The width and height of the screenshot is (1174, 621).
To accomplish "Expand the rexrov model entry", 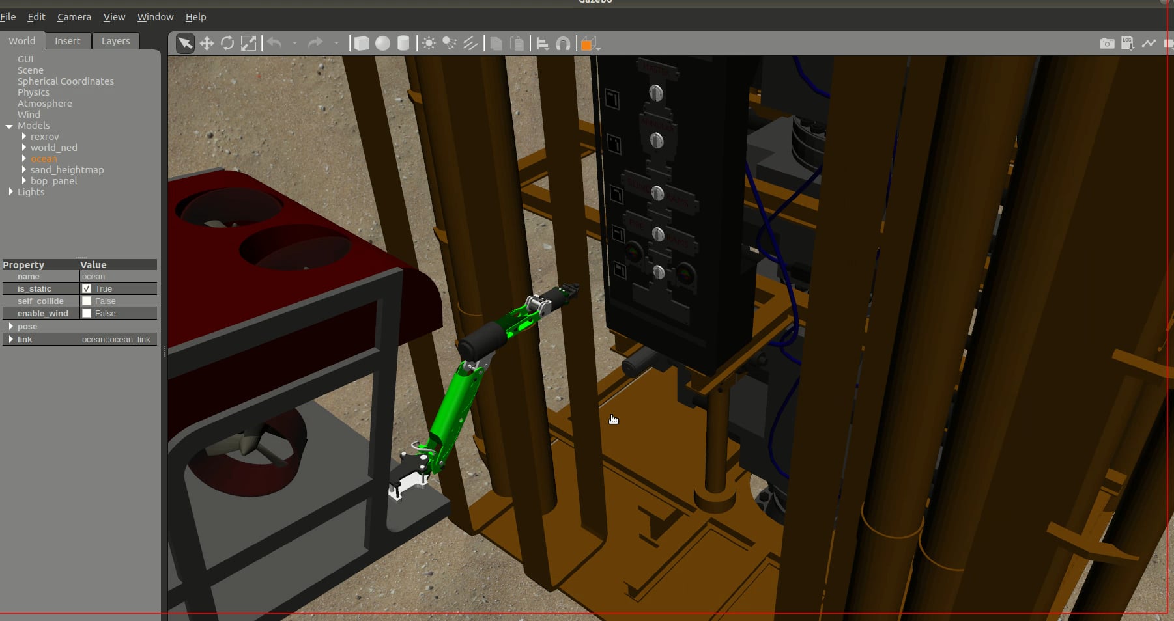I will [x=24, y=136].
